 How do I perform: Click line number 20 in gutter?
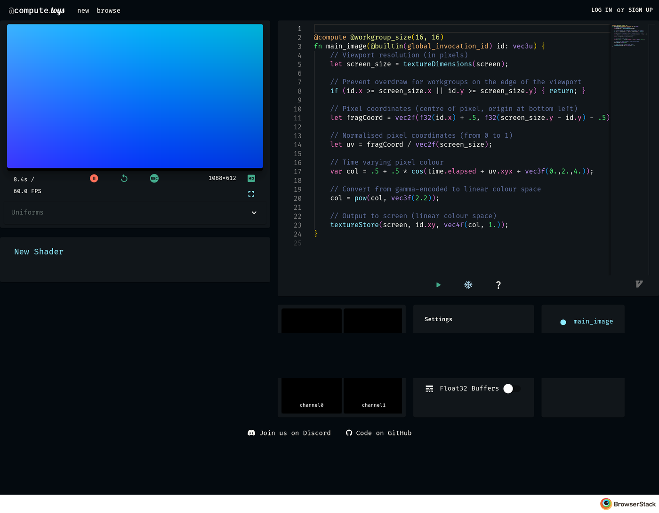click(297, 198)
